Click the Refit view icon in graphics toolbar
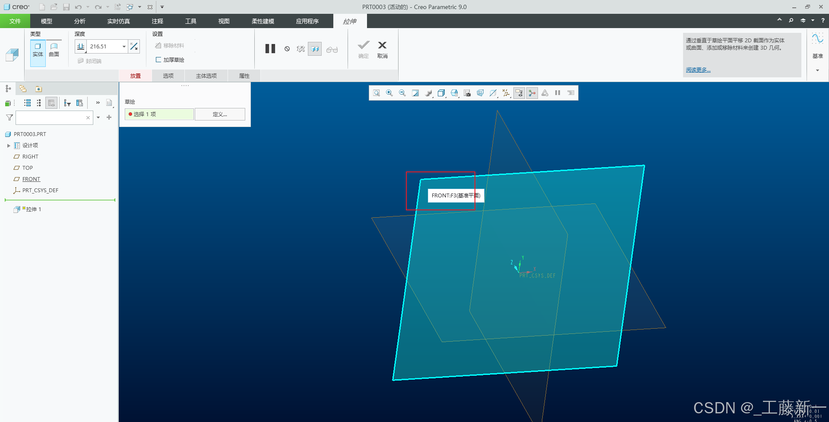The image size is (829, 422). click(x=377, y=93)
